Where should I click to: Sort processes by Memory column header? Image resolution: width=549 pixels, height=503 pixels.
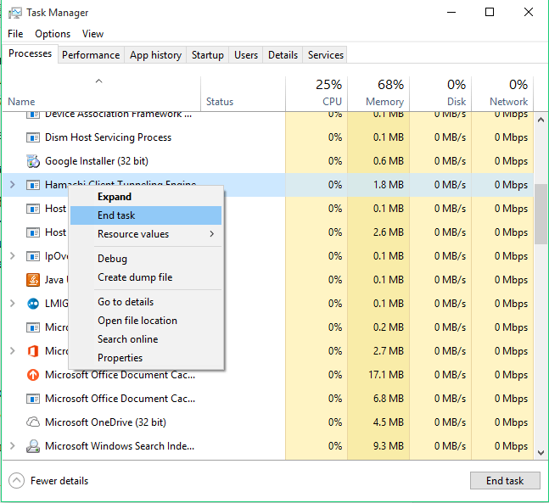pyautogui.click(x=385, y=92)
